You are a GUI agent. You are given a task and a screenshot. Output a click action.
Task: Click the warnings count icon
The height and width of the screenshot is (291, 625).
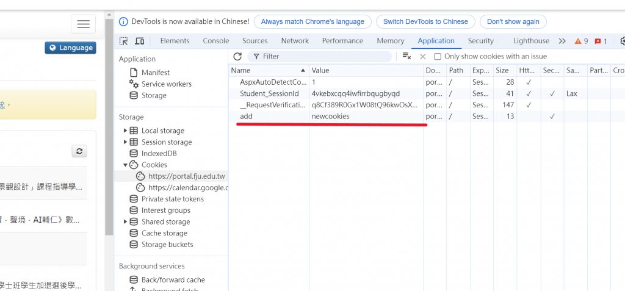click(x=581, y=41)
